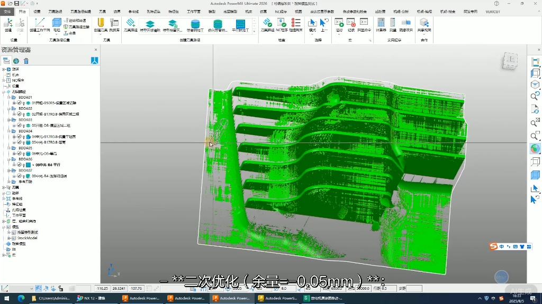Image resolution: width=542 pixels, height=304 pixels.
Task: Collapse the 刀具路径 tree node
Action: point(4,92)
